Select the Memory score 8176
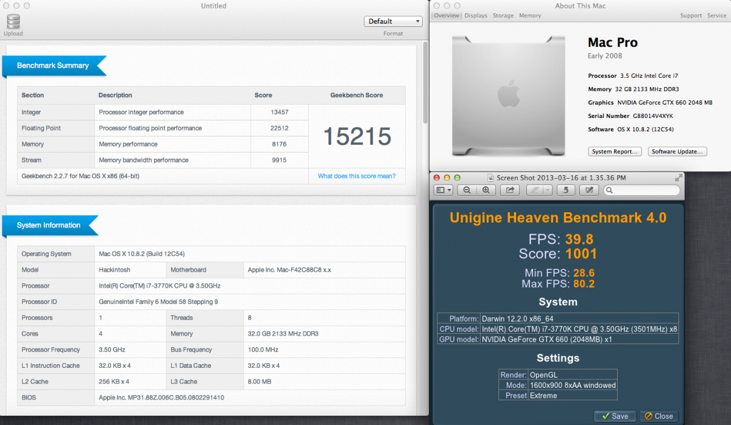 point(279,144)
